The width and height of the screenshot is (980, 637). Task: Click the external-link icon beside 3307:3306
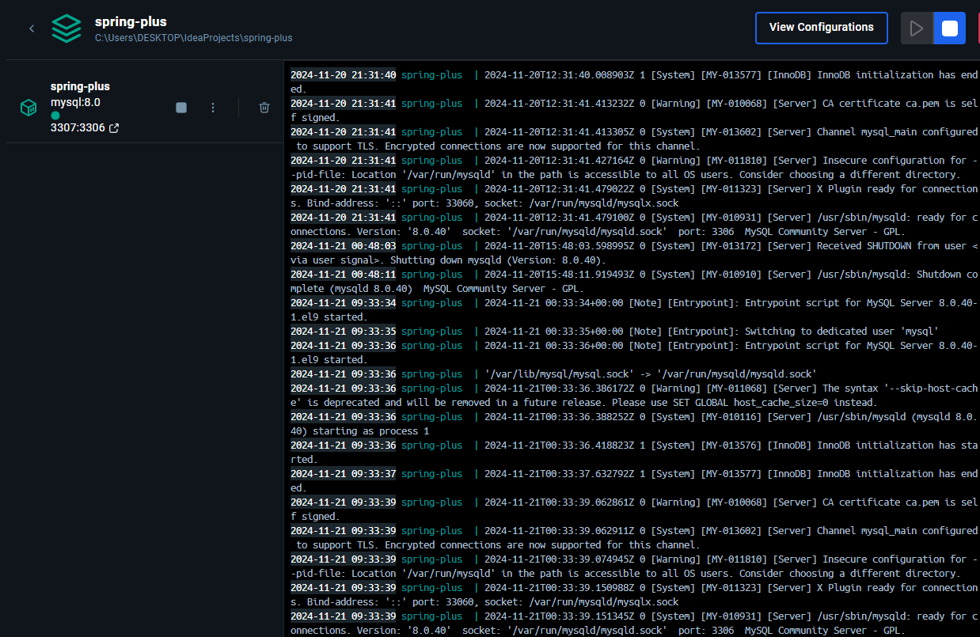click(114, 128)
